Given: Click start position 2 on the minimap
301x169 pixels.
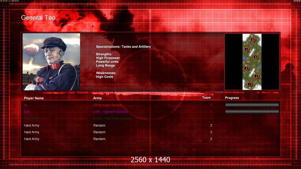Looking at the screenshot, I should [256, 76].
